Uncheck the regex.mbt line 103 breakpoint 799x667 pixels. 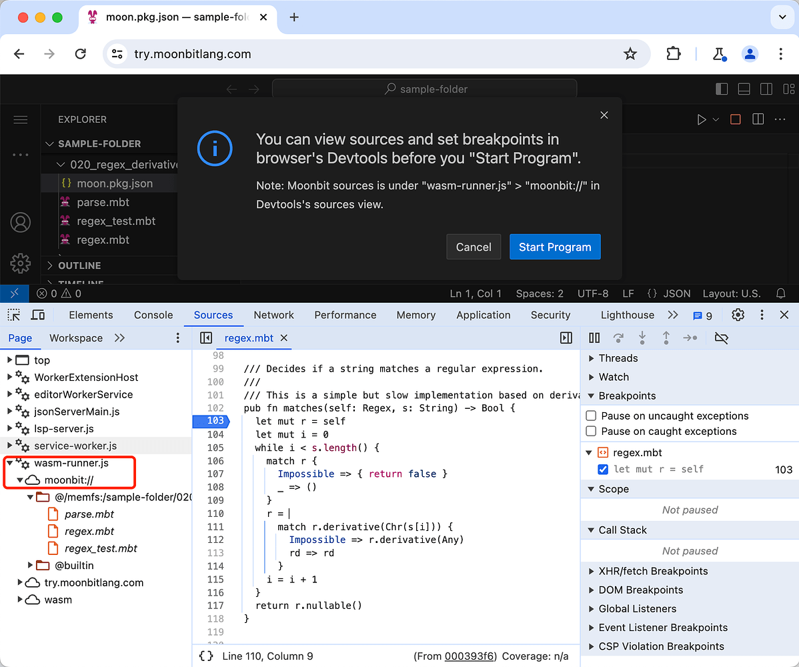604,469
